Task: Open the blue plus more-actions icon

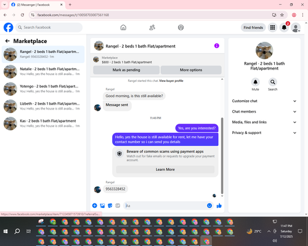Action: 95,205
